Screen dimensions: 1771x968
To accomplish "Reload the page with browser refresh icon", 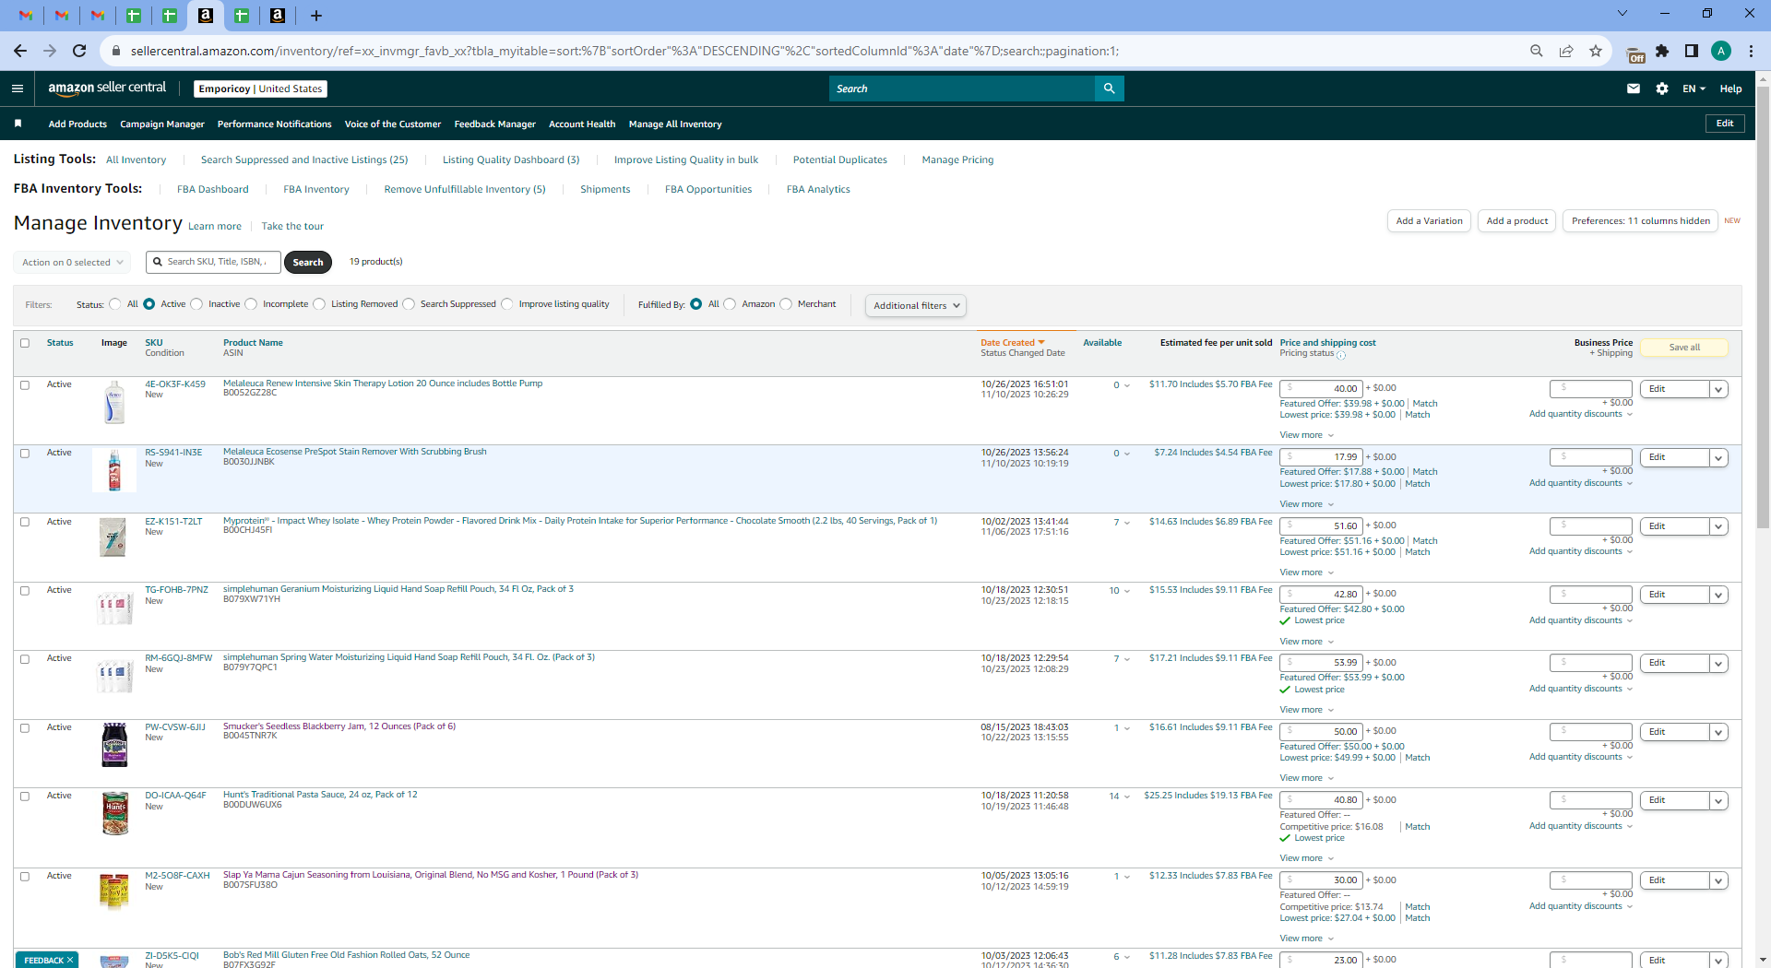I will 79,51.
